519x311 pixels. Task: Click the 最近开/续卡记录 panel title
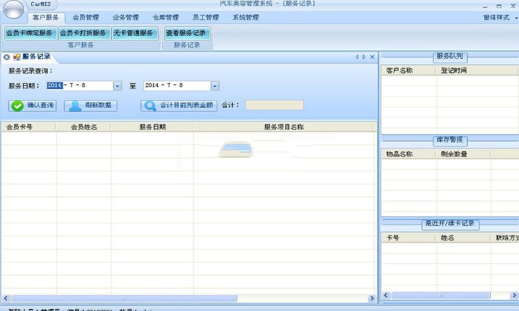pyautogui.click(x=450, y=223)
